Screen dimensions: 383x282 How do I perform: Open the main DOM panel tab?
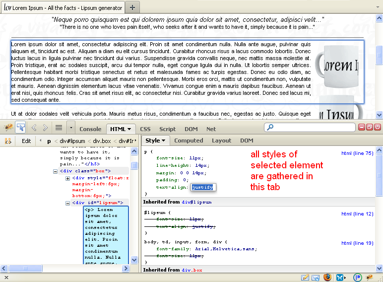(x=191, y=129)
